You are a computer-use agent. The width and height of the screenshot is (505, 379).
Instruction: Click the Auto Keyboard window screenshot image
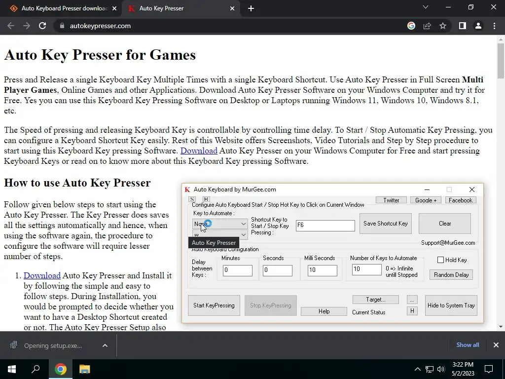(x=332, y=253)
